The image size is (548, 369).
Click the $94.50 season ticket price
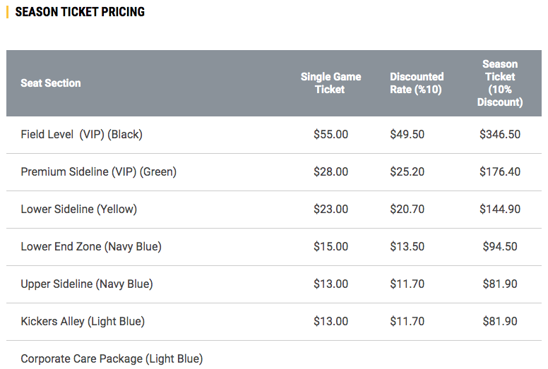pyautogui.click(x=500, y=246)
